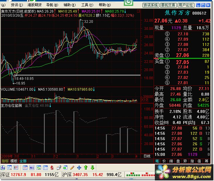Click the sell-1 price 27.06 row
The height and width of the screenshot is (181, 214).
182,55
